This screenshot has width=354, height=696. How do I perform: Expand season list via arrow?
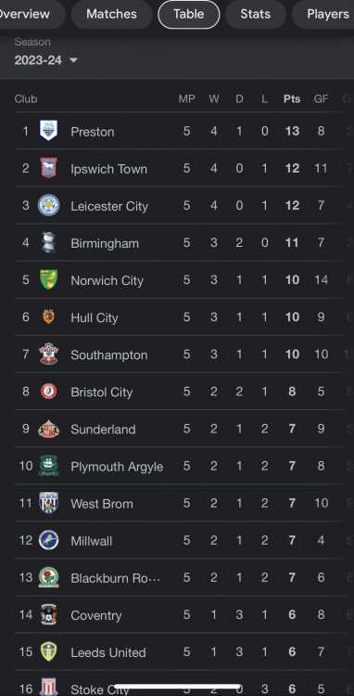coord(73,60)
